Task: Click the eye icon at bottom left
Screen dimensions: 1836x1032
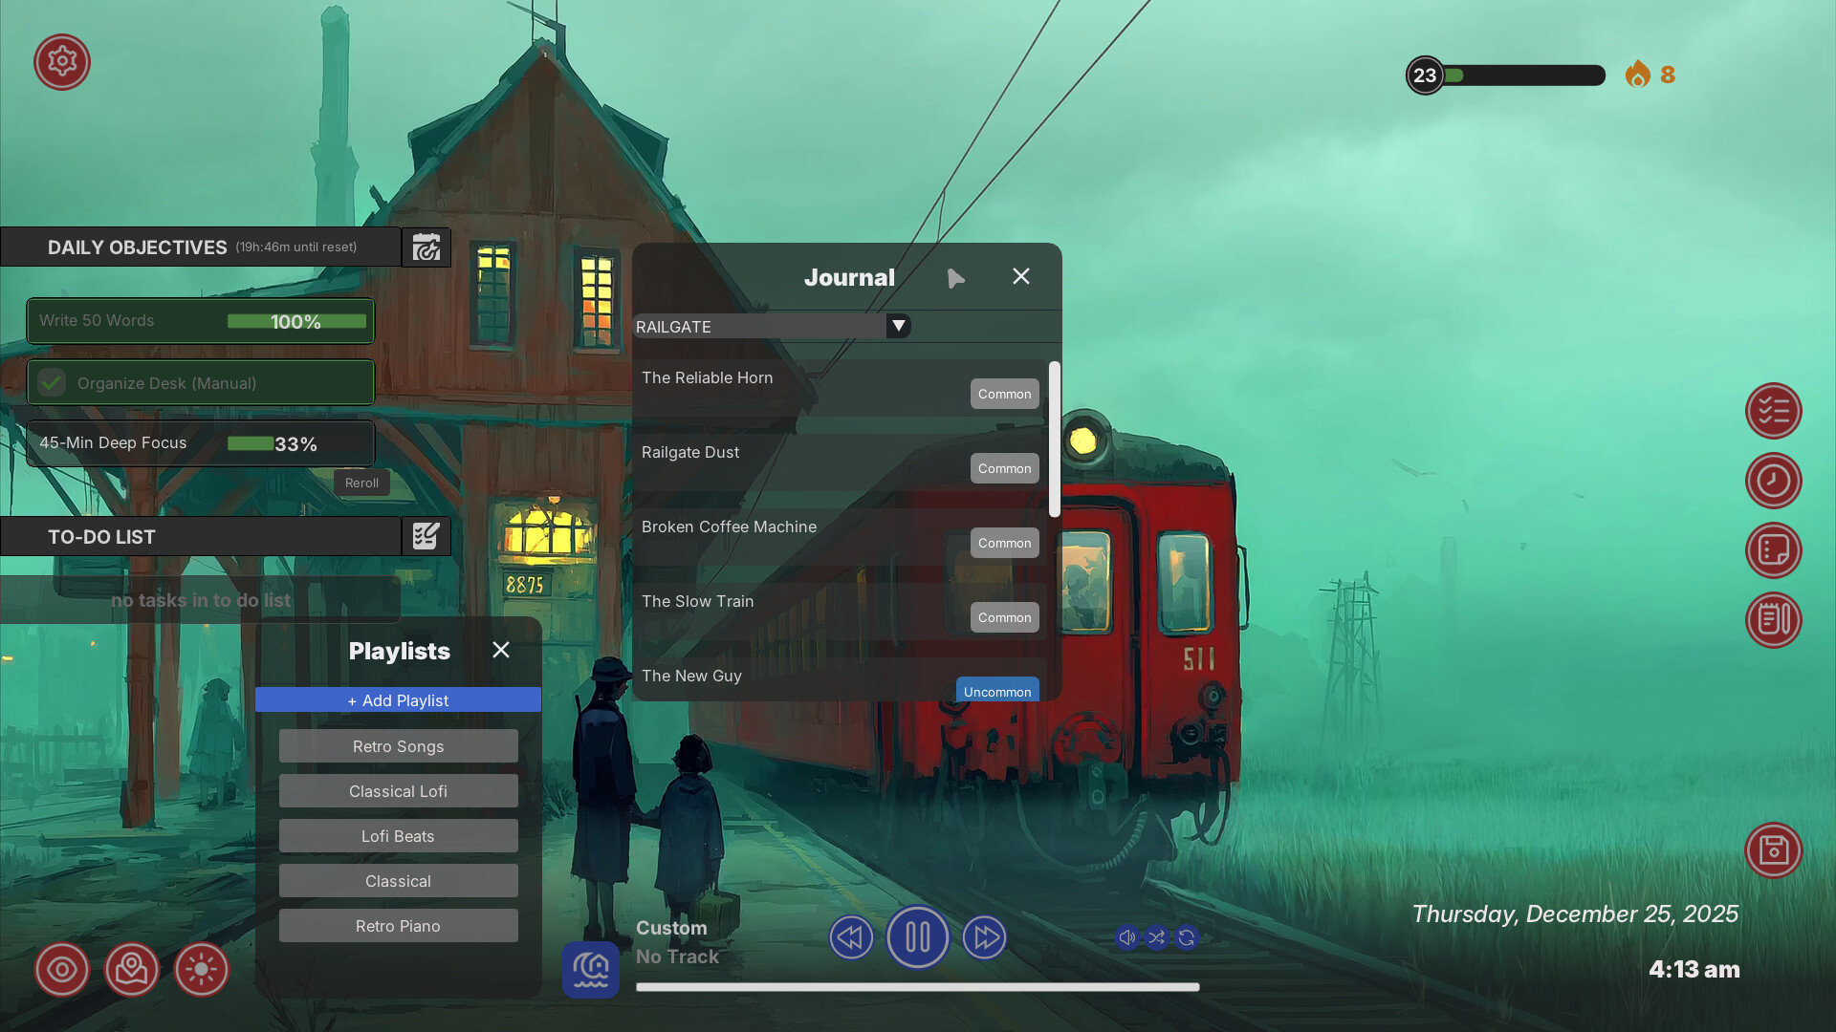Action: tap(61, 969)
